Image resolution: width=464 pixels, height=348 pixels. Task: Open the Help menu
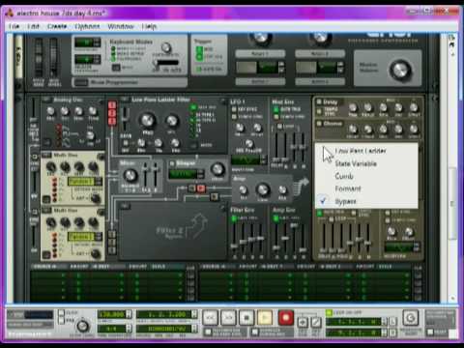149,26
